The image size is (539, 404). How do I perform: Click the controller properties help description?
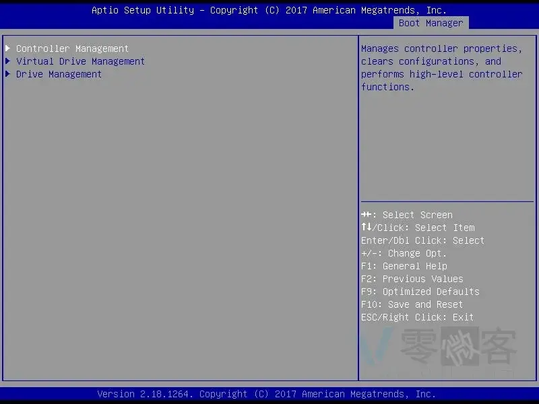point(441,67)
